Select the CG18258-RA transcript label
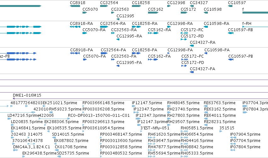This screenshot has width=268, height=158. click(145, 23)
